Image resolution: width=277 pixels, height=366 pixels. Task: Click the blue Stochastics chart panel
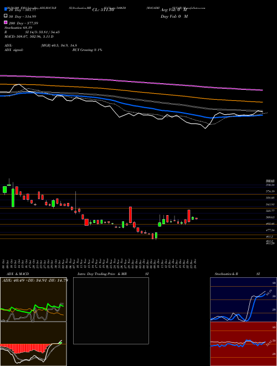(243, 299)
